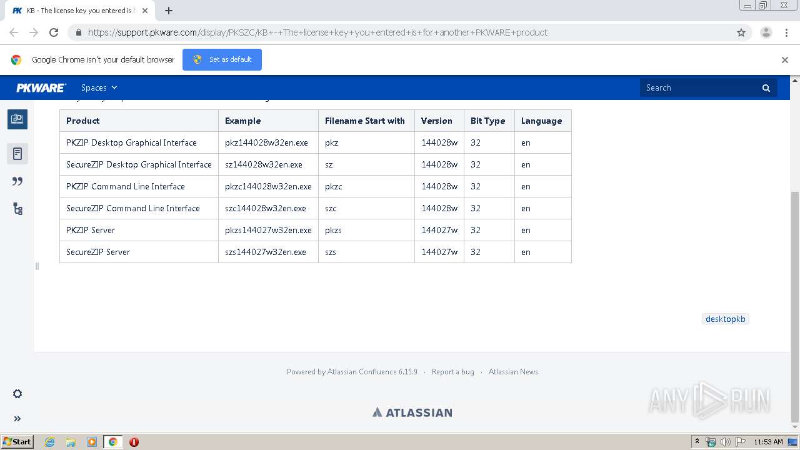Click the Product column header
The height and width of the screenshot is (450, 800).
point(139,121)
